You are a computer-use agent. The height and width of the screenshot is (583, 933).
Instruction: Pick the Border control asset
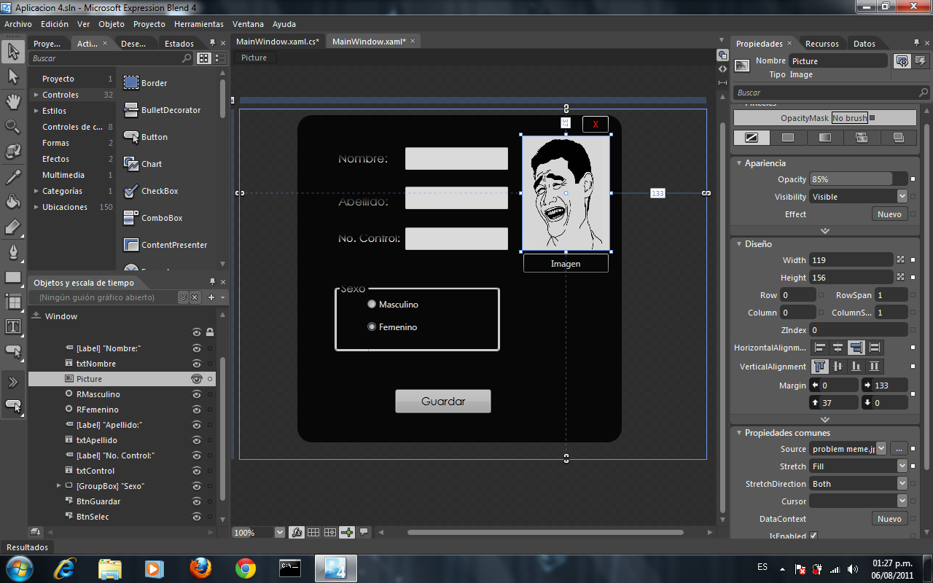(145, 83)
